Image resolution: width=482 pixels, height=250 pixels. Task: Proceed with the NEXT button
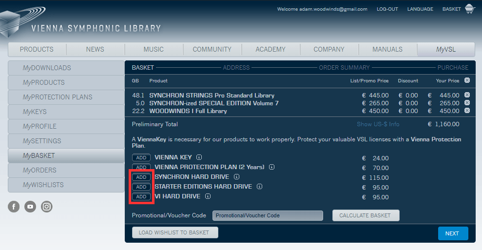coord(453,233)
